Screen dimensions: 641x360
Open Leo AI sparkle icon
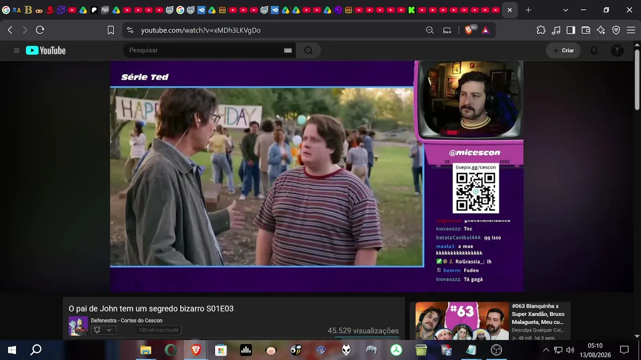601,30
